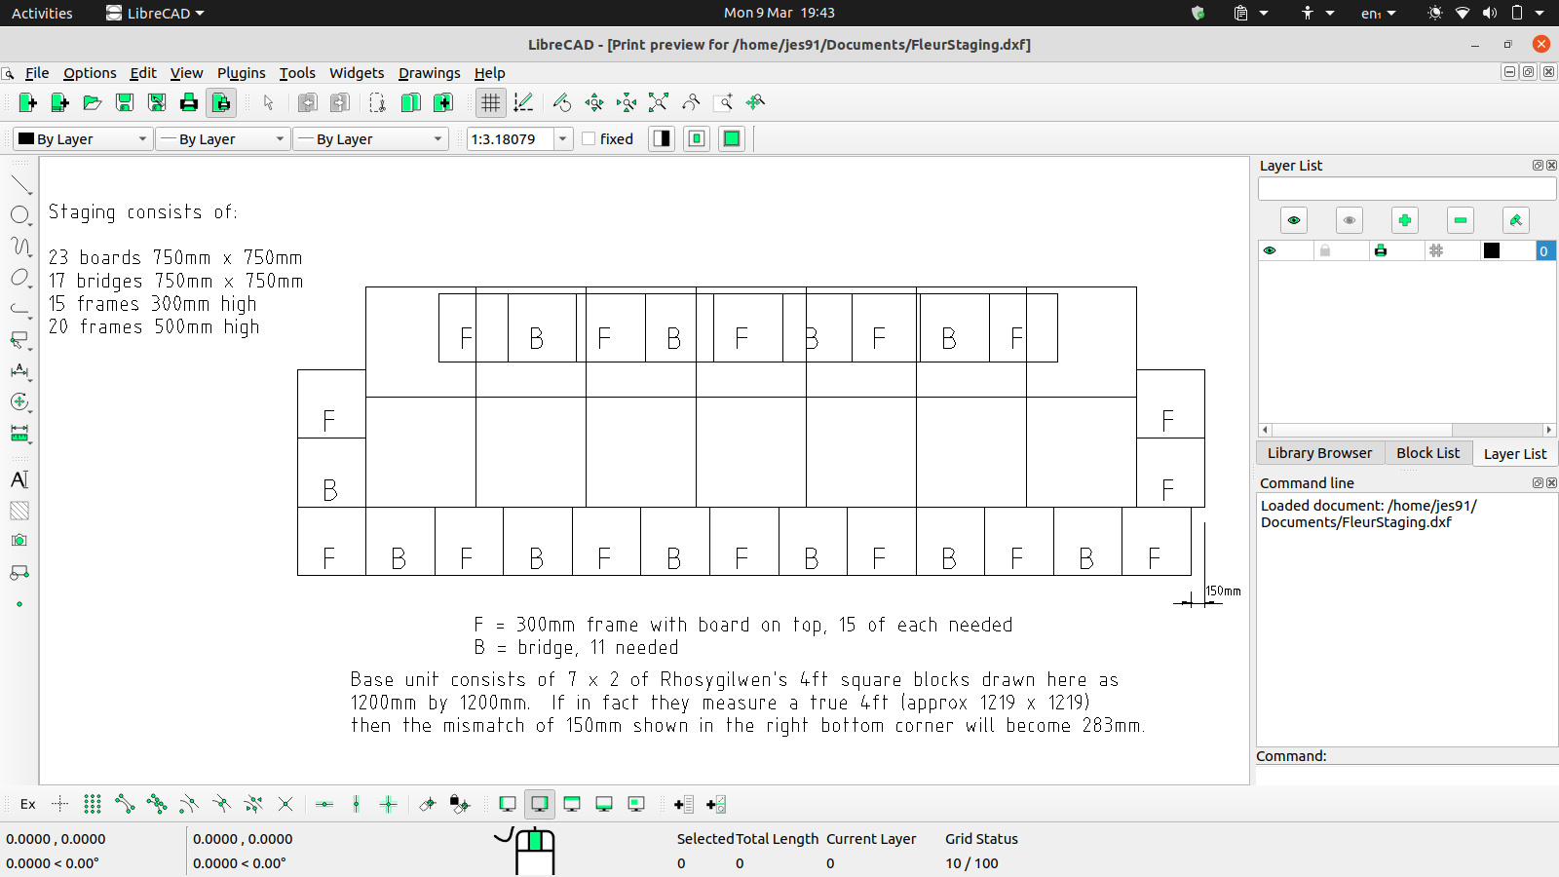The image size is (1559, 877).
Task: Click the black color swatch of layer 0
Action: point(1491,250)
